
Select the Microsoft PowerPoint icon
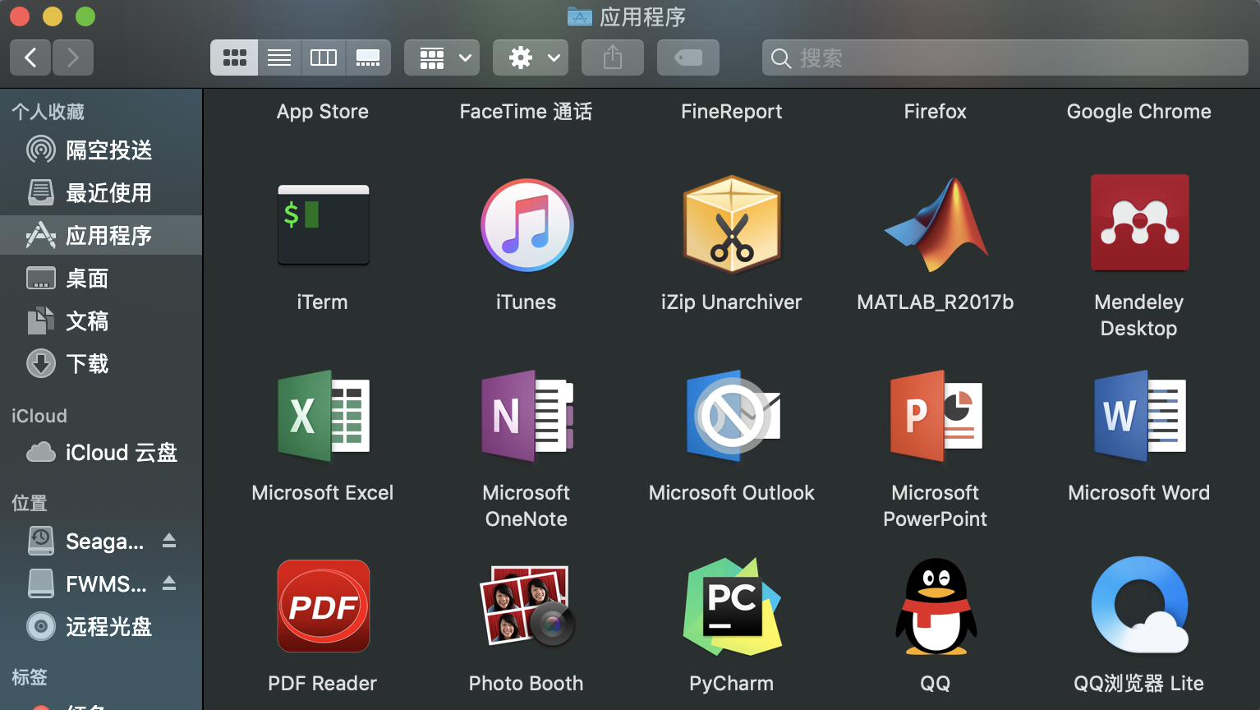click(936, 415)
